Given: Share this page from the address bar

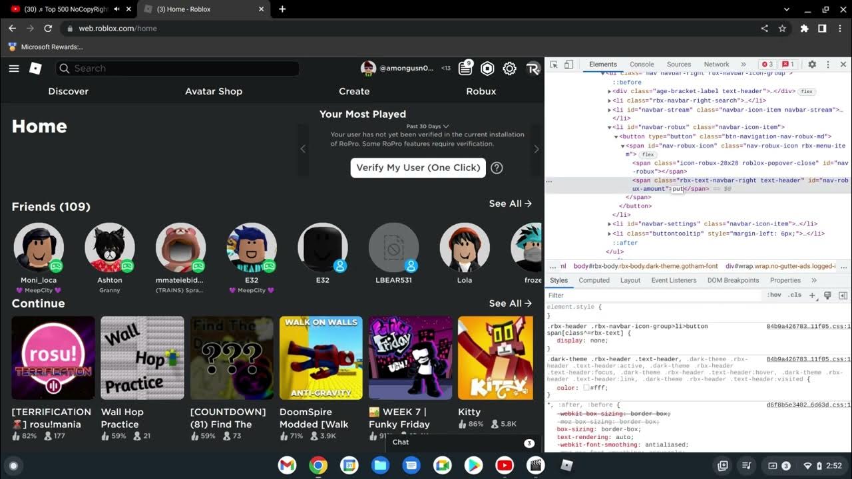Looking at the screenshot, I should pyautogui.click(x=764, y=29).
